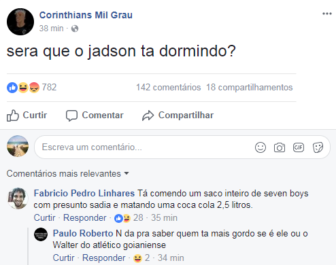Open the post options three-dot menu
Screen dimensions: 336x265
(327, 14)
